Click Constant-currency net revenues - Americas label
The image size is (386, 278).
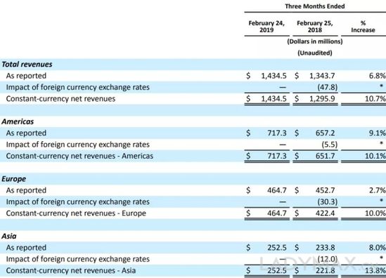79,156
